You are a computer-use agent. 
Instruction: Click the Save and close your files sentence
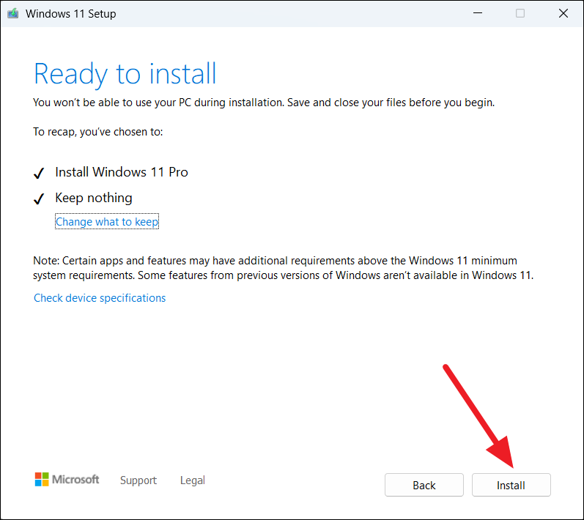[391, 103]
